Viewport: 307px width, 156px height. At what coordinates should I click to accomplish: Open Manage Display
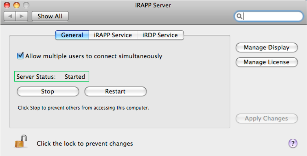click(x=267, y=48)
